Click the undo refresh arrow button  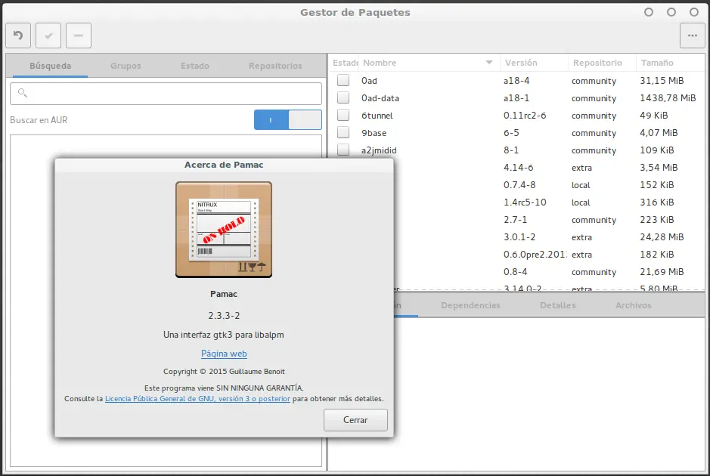[18, 36]
